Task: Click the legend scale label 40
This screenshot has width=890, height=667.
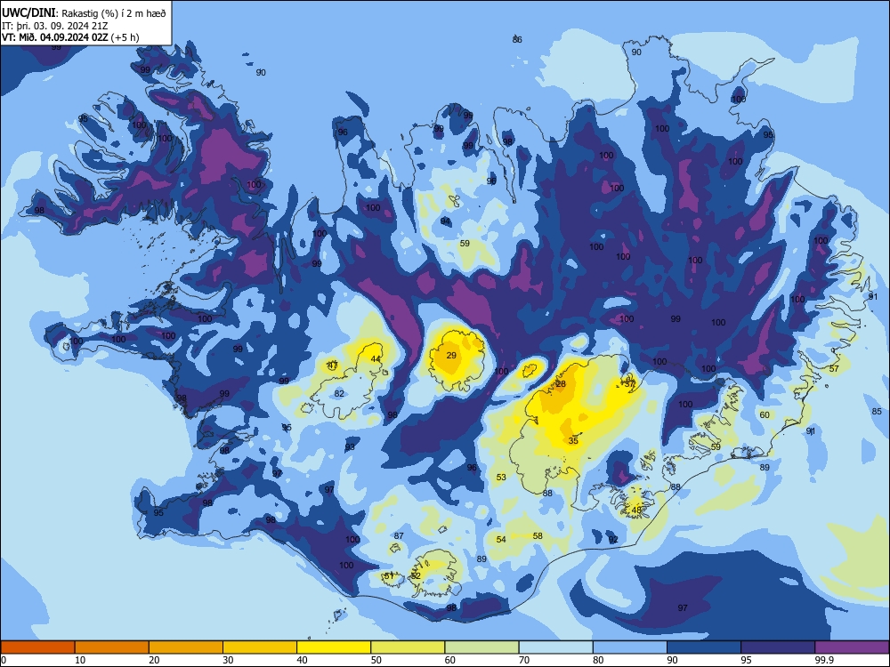Action: click(302, 660)
